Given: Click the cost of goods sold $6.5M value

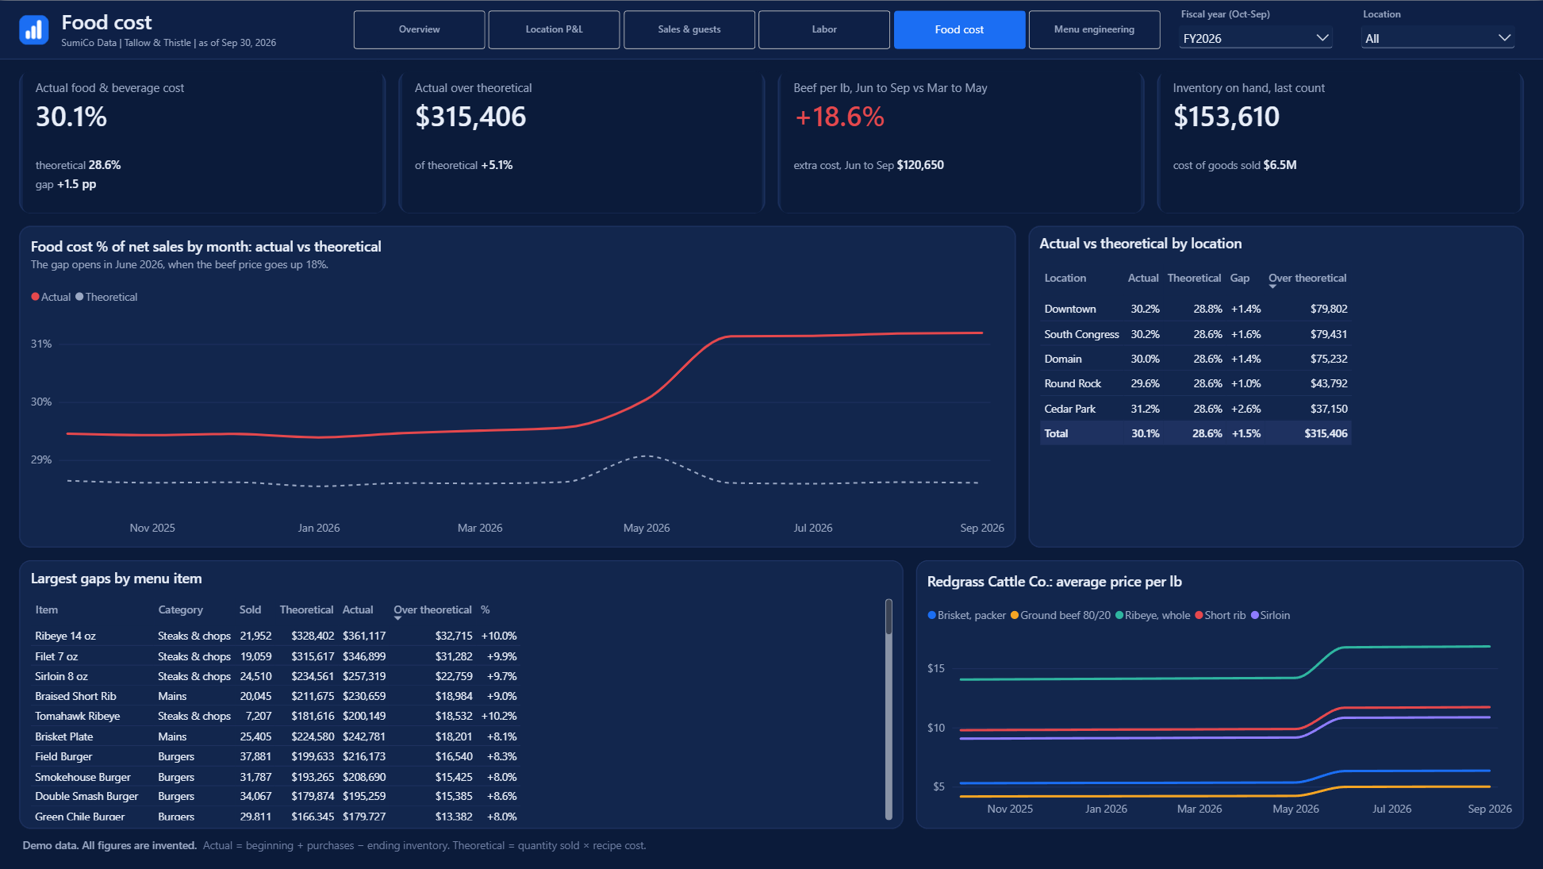Looking at the screenshot, I should coord(1280,165).
